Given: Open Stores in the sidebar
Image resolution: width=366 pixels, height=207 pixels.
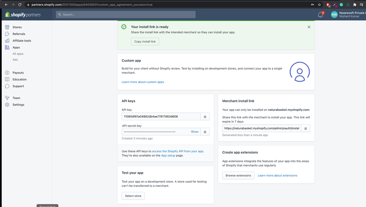Looking at the screenshot, I should [x=17, y=27].
